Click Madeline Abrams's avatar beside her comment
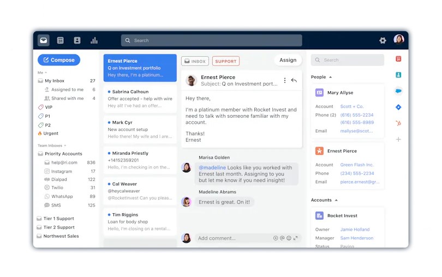 pyautogui.click(x=186, y=202)
